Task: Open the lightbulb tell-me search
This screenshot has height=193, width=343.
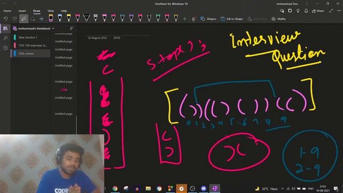Action: click(x=298, y=11)
